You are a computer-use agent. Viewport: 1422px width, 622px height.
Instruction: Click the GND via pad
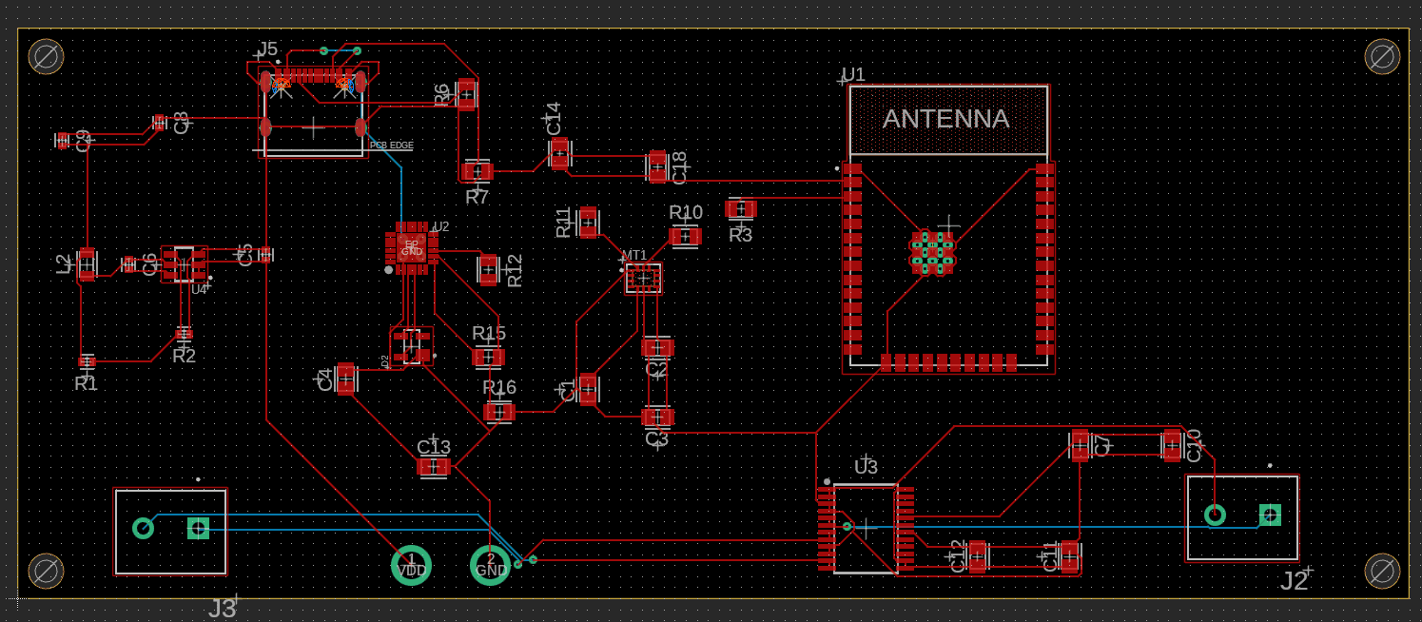pyautogui.click(x=489, y=565)
